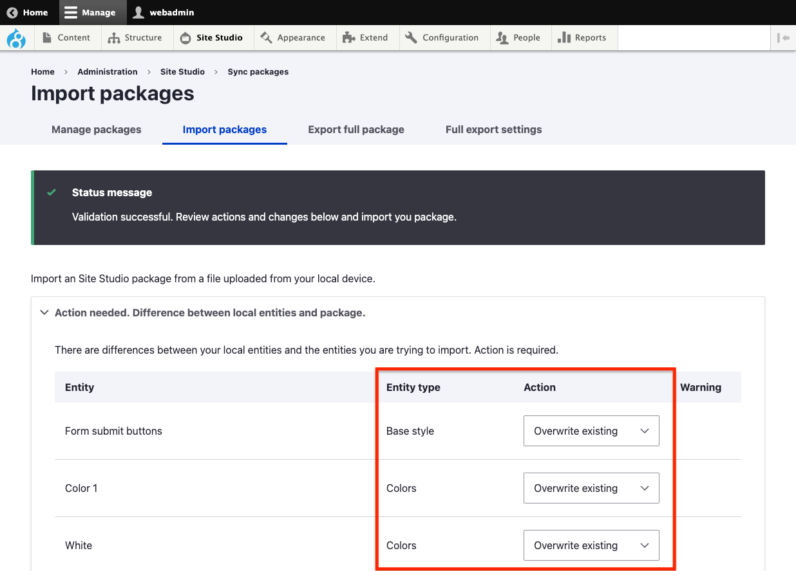Open the Appearance admin menu
Screen dimensions: 796x571
293,37
